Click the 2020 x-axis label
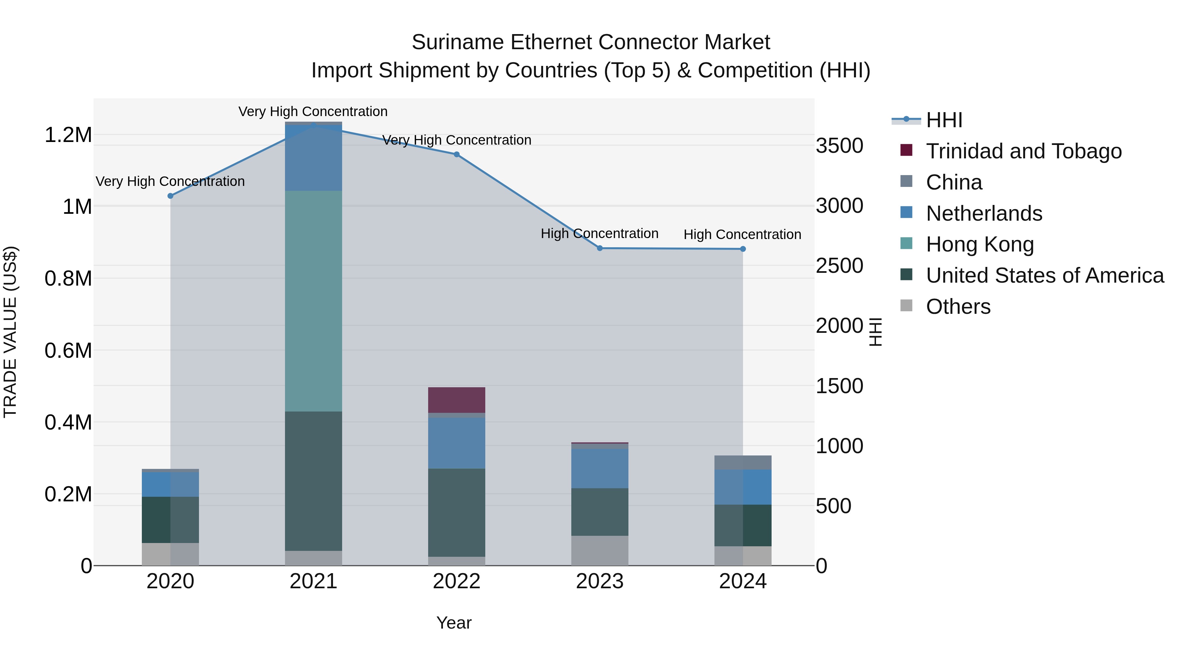Image resolution: width=1182 pixels, height=664 pixels. tap(170, 581)
